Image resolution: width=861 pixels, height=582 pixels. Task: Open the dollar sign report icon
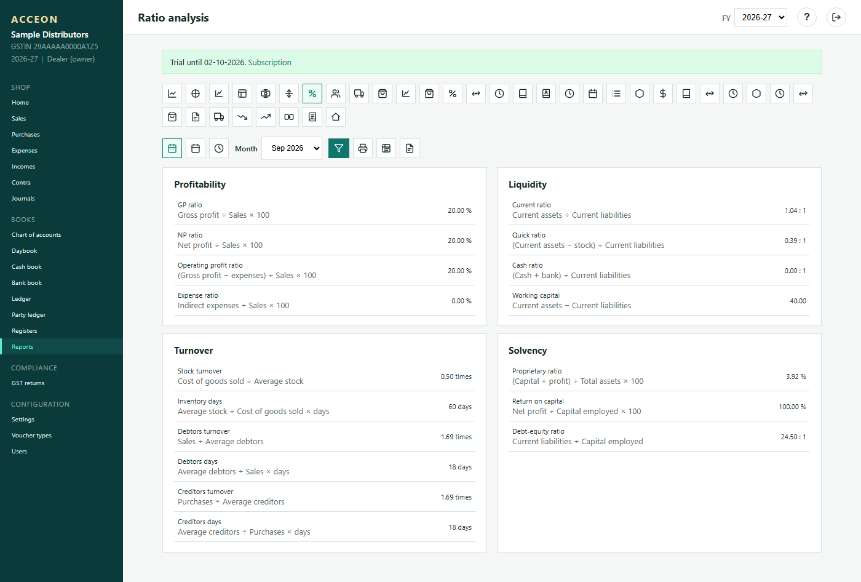point(663,94)
